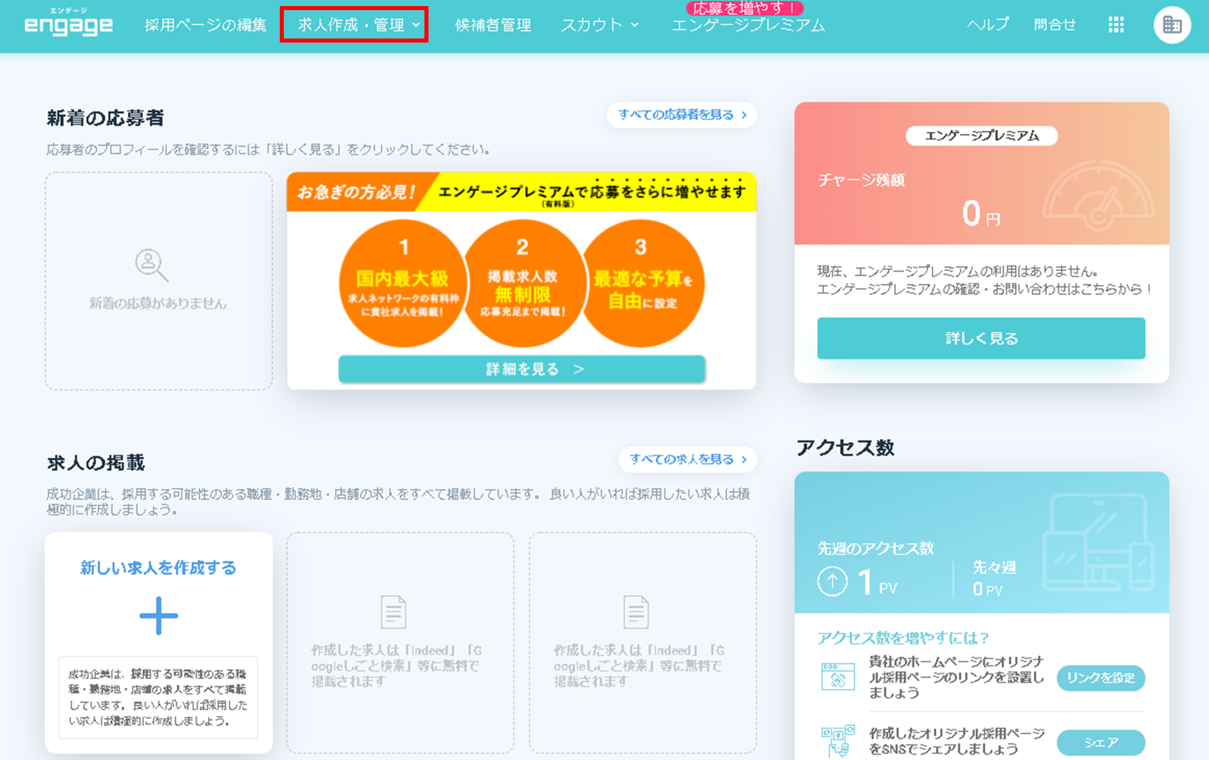
Task: Click the gauge meter icon in premium card
Action: click(x=1099, y=197)
